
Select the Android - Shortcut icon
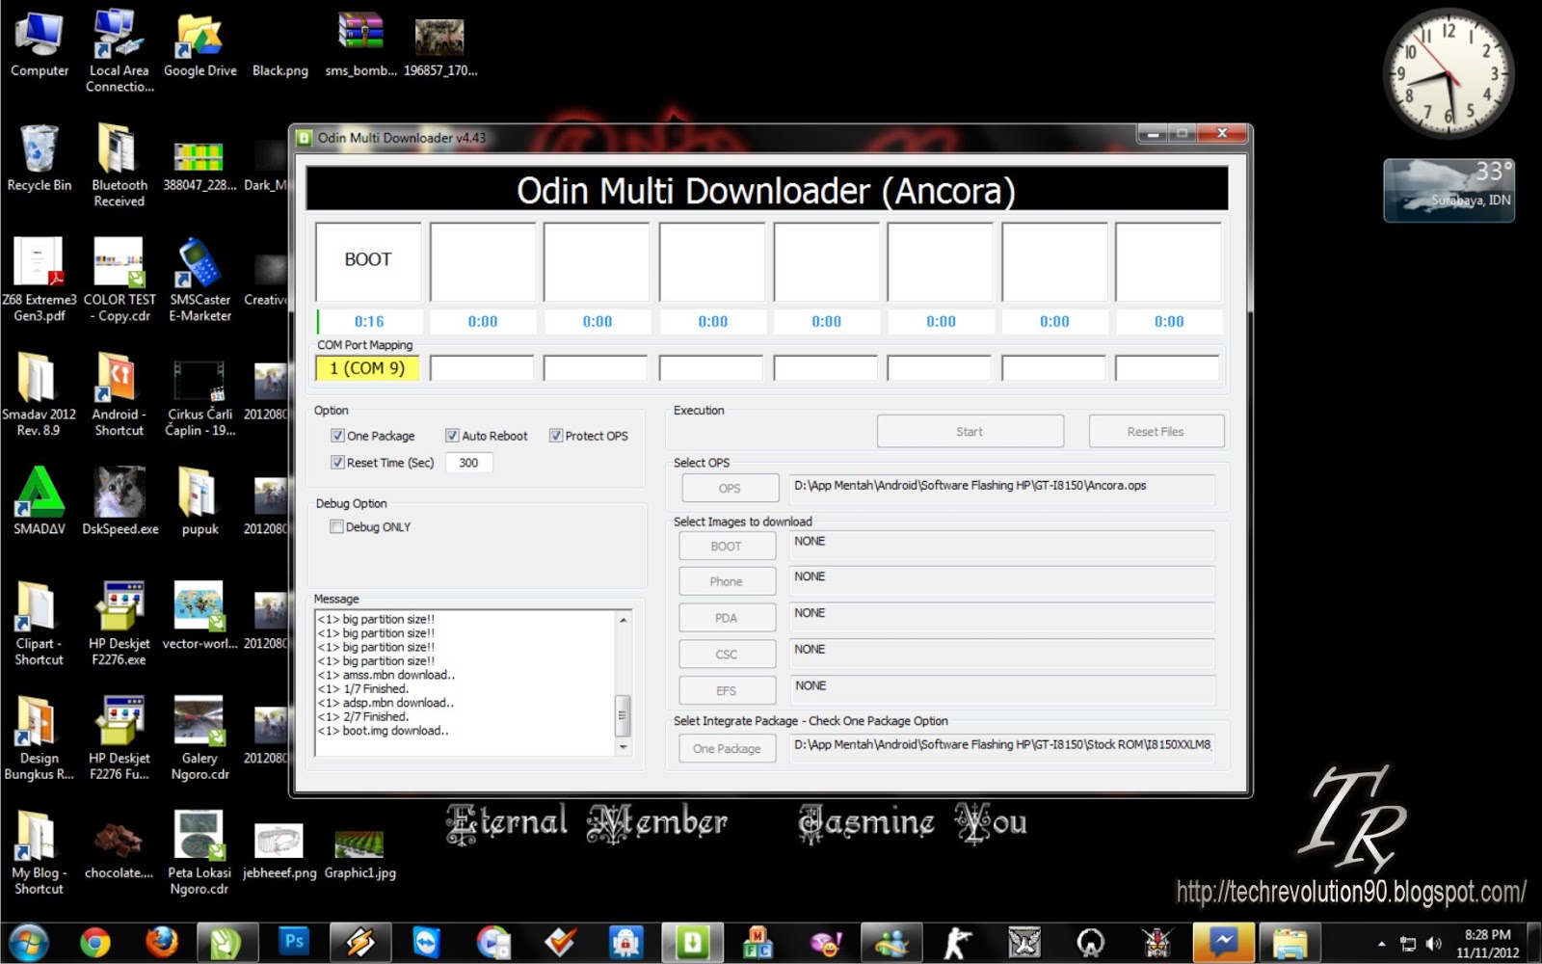click(x=120, y=395)
